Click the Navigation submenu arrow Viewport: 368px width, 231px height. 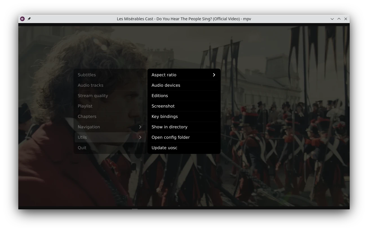coord(140,127)
